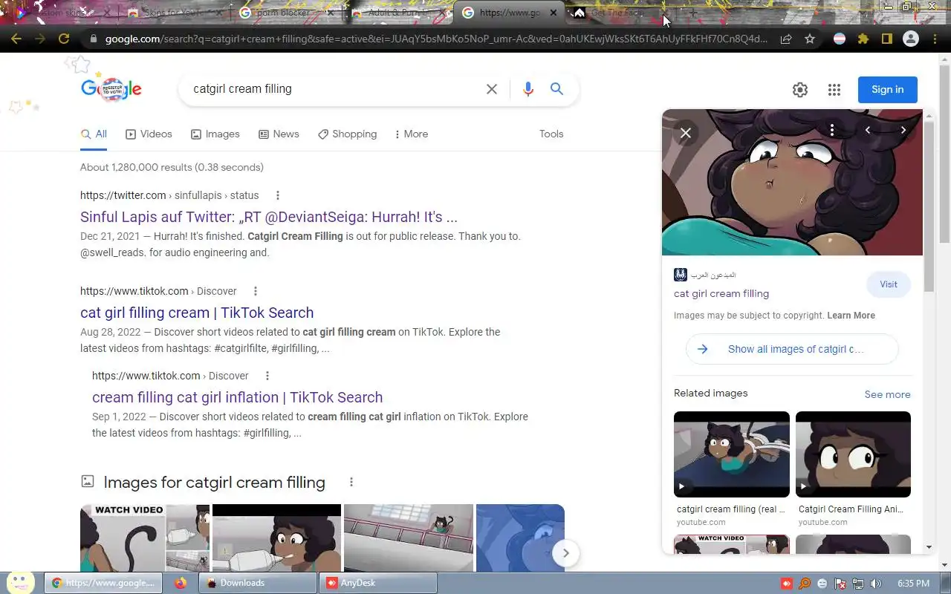This screenshot has height=594, width=951.
Task: Open the Google apps grid
Action: [x=834, y=90]
